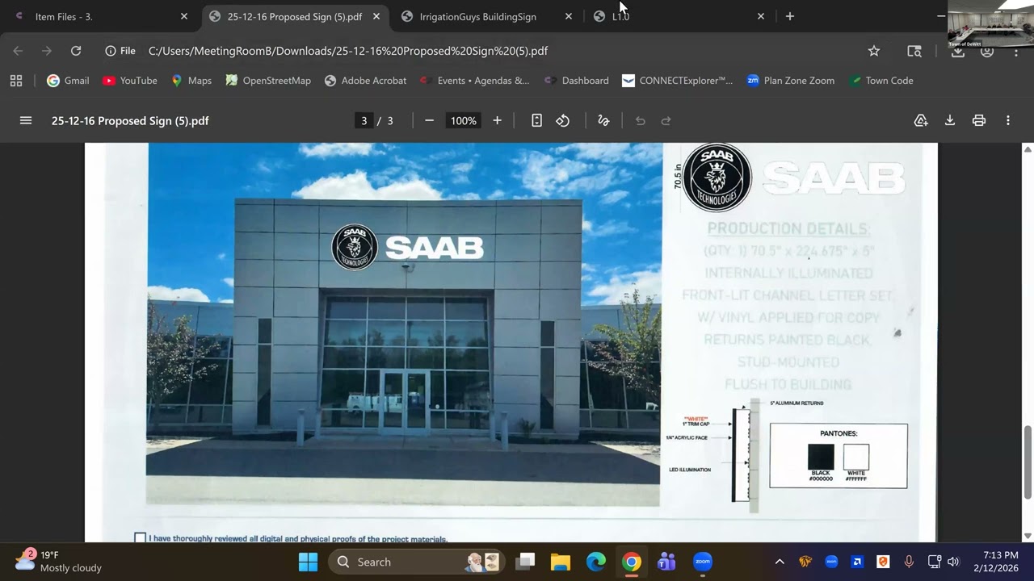Viewport: 1034px width, 581px height.
Task: Open the Zoom app from the taskbar
Action: (702, 562)
